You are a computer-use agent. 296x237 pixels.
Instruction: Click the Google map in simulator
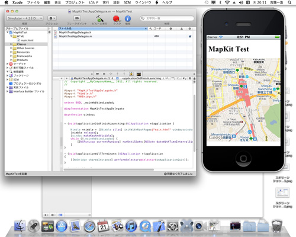243,100
